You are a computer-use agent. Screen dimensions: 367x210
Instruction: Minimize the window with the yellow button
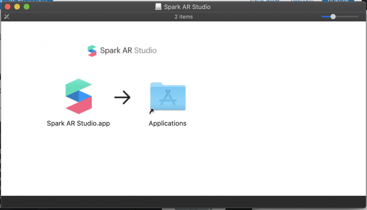click(x=17, y=7)
